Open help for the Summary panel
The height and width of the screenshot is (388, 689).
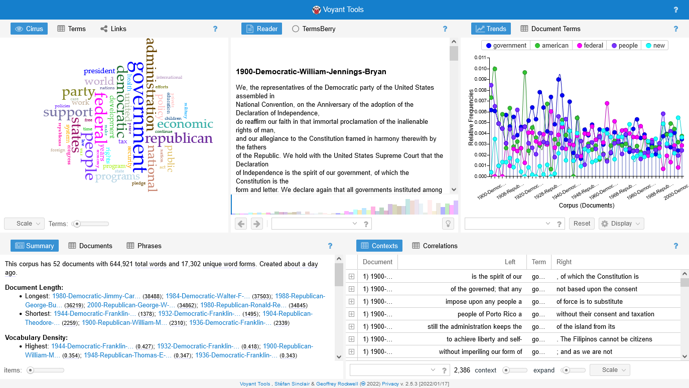pos(330,246)
